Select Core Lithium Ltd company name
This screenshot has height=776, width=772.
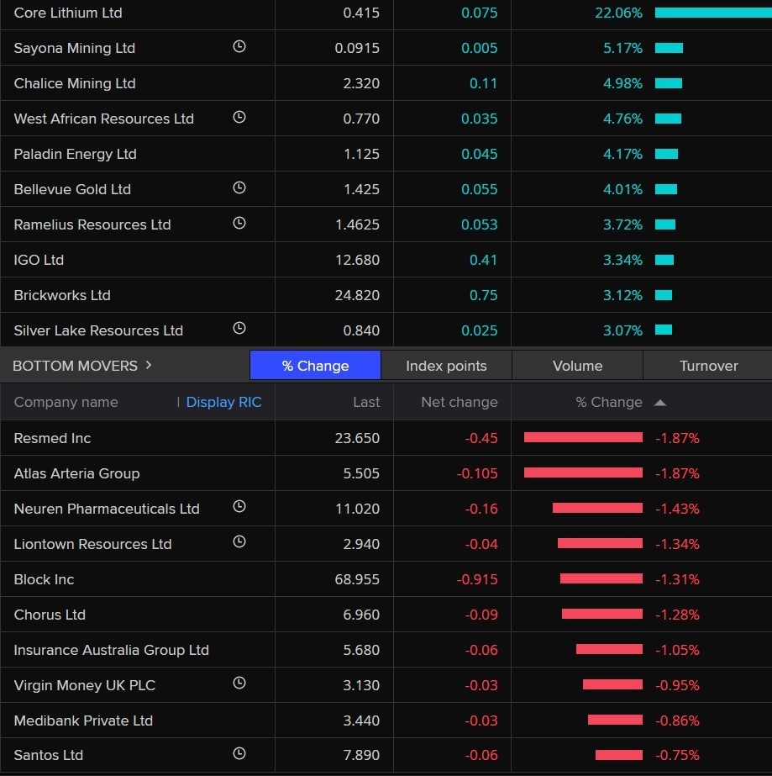68,13
